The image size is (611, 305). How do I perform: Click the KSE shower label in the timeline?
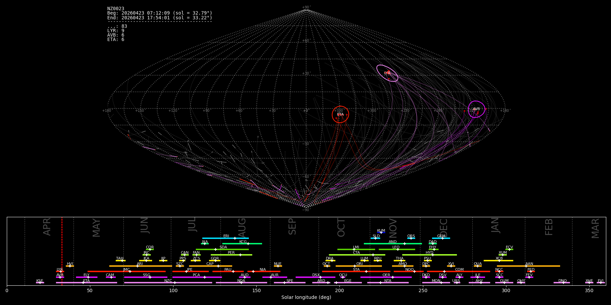(40, 281)
